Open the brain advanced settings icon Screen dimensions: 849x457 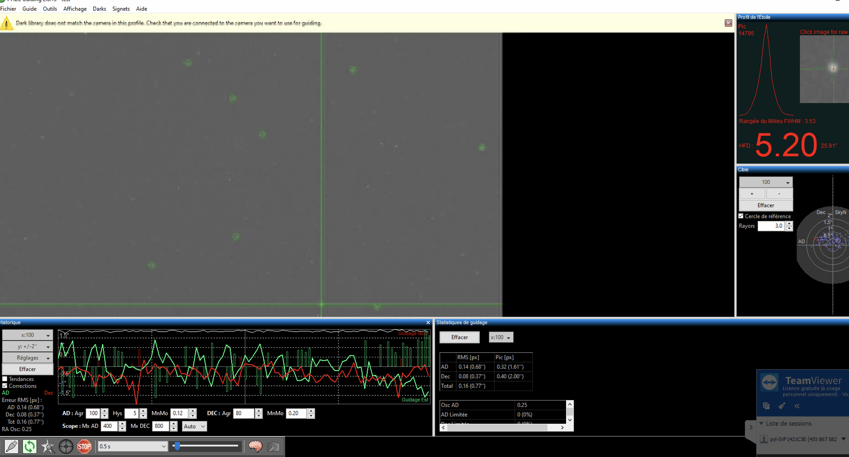(x=255, y=447)
